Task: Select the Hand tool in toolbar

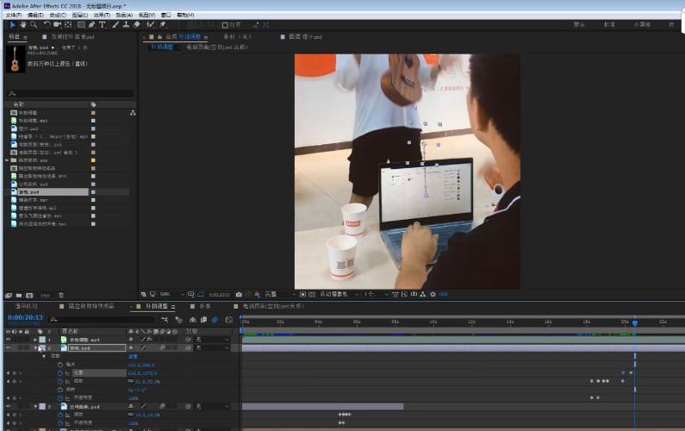Action: [22, 25]
